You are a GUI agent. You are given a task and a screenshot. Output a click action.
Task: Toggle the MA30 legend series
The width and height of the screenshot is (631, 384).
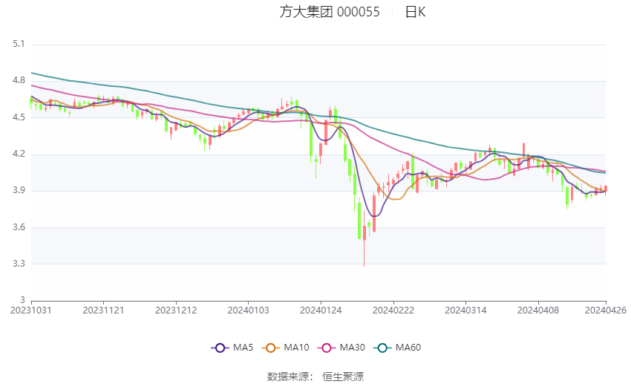click(341, 348)
